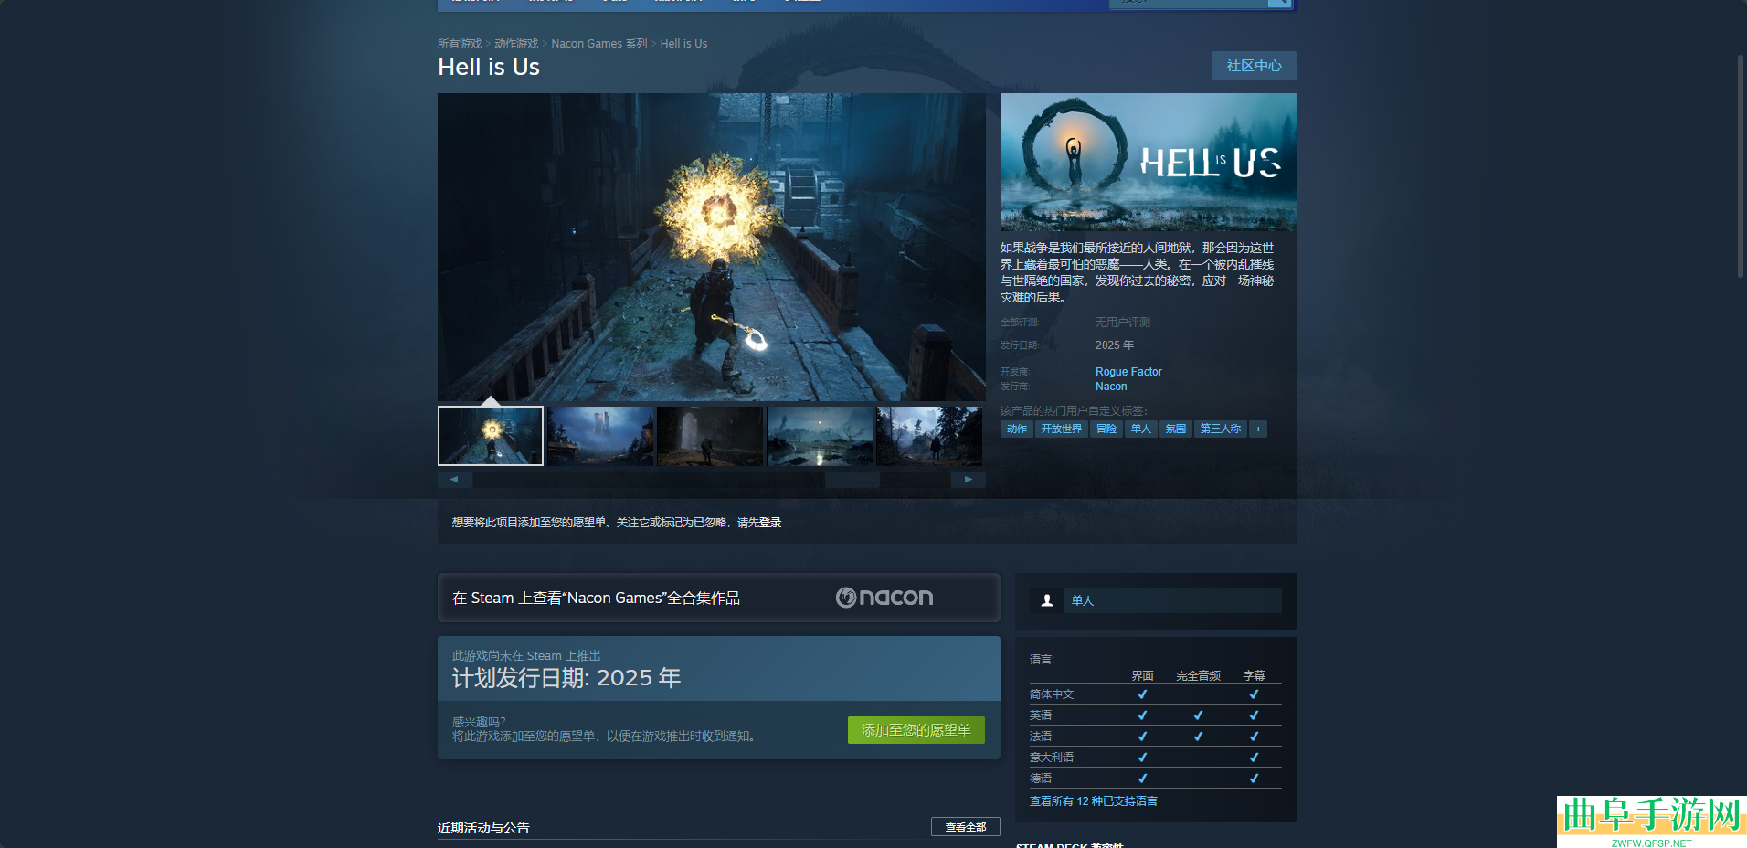Open the 动作游戏 breadcrumb link
The image size is (1747, 848).
tap(516, 44)
